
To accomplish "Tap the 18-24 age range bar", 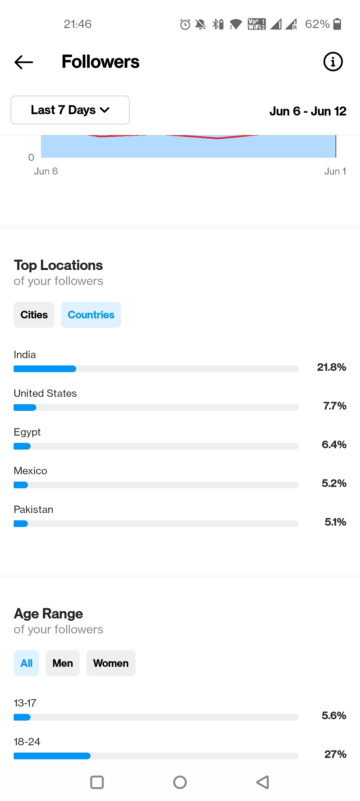I will (x=156, y=756).
